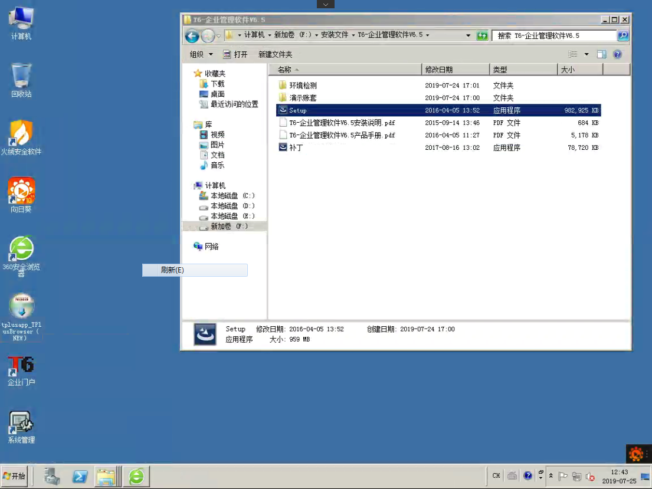
Task: Sort by 类型 column header
Action: 523,70
